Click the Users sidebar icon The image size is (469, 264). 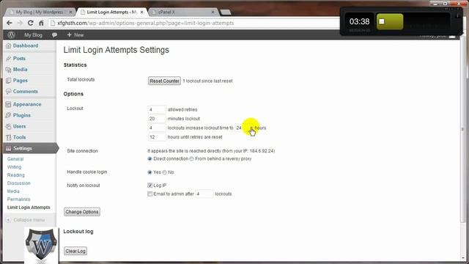(8, 126)
